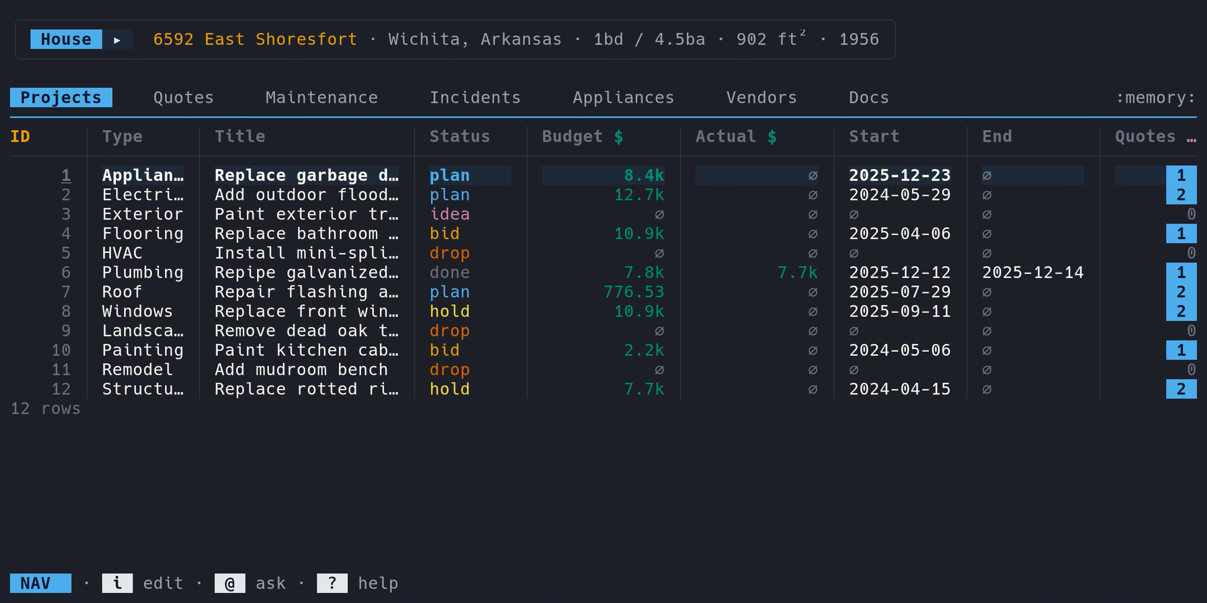Open the Appliances tab
Viewport: 1207px width, 603px height.
623,97
